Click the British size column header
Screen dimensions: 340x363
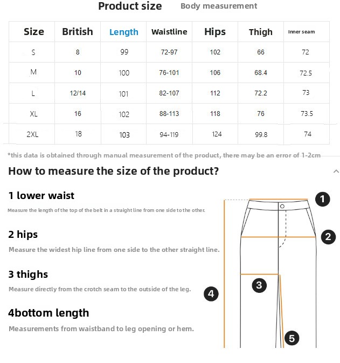coord(78,32)
